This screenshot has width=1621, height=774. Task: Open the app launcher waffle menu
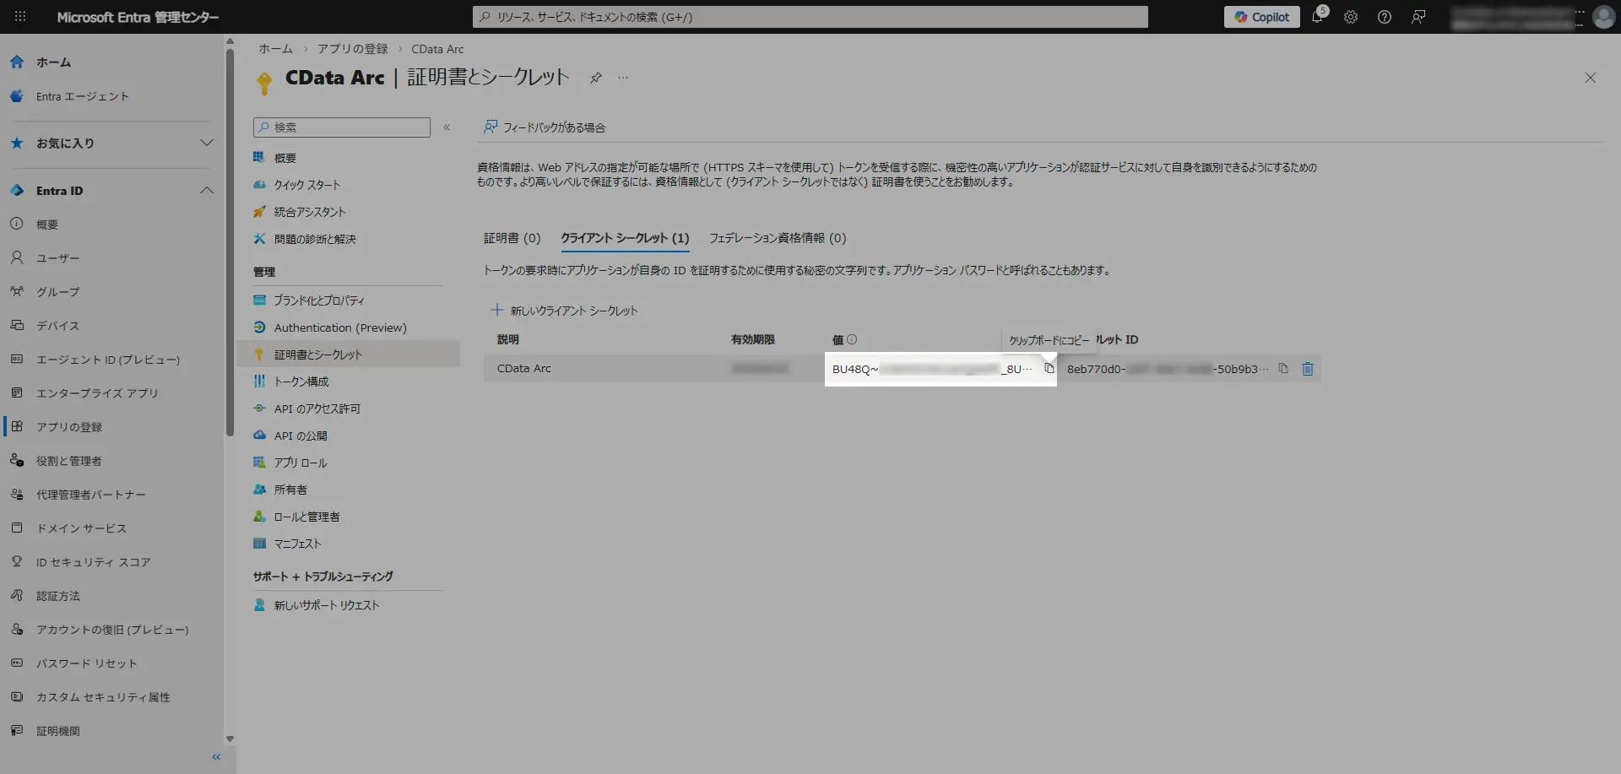tap(20, 17)
